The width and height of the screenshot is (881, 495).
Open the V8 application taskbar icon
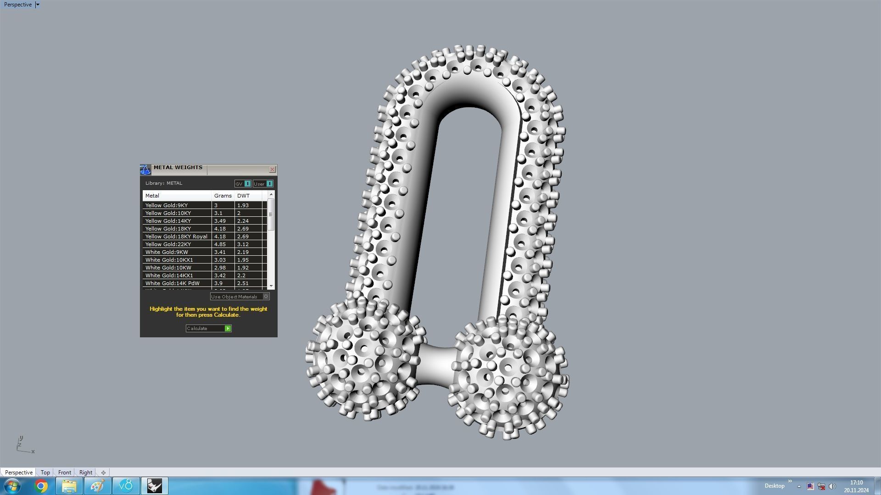pos(126,486)
